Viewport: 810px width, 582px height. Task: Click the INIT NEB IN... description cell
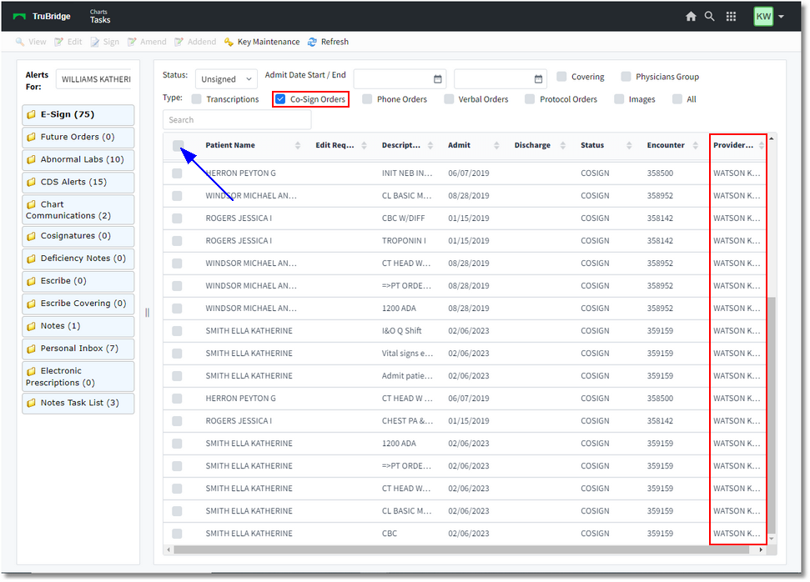(x=407, y=173)
